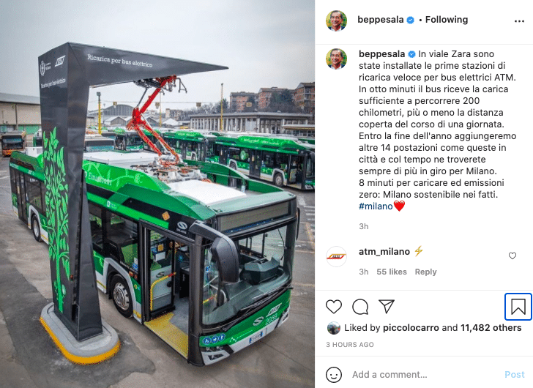View 55 likes on atm_milano comment
Screen dimensions: 533x388
[x=392, y=272]
